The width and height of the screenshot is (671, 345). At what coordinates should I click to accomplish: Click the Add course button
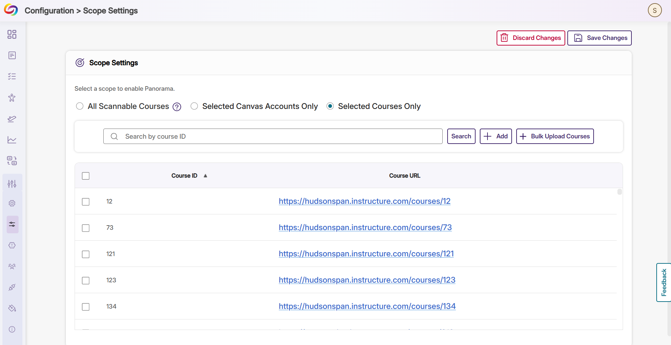tap(496, 136)
